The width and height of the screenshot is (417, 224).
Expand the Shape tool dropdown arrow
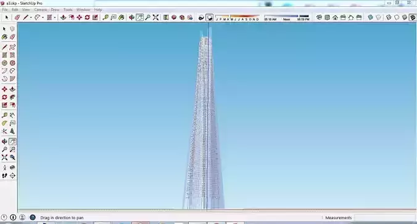[x=55, y=17]
